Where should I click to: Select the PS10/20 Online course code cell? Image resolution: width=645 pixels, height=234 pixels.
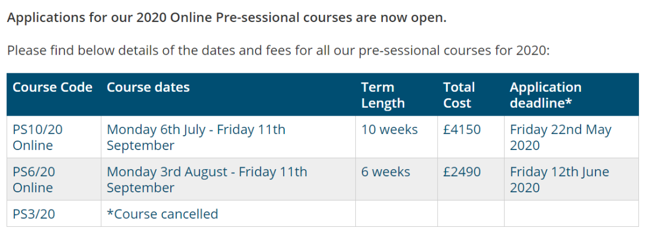tap(54, 138)
